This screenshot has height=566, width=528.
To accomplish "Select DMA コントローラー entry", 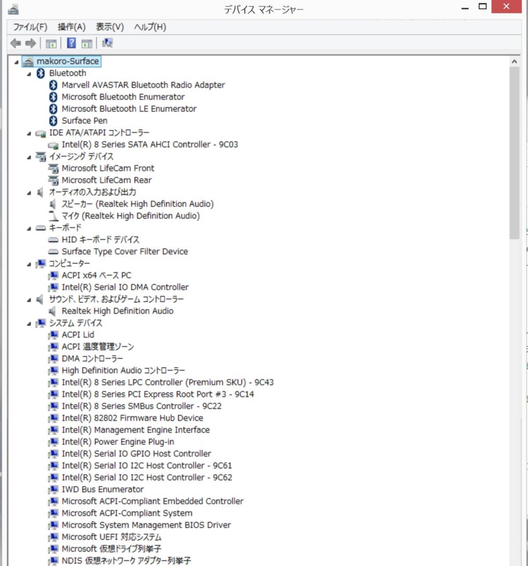I will click(x=92, y=359).
